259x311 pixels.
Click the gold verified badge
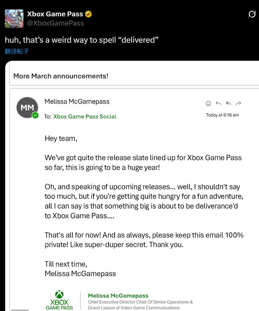tap(88, 14)
